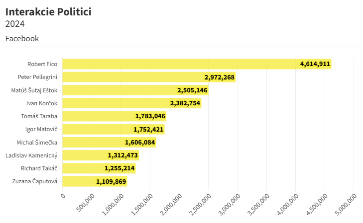363x223 pixels.
Task: Click the 4,614,911 value label
Action: pos(315,64)
